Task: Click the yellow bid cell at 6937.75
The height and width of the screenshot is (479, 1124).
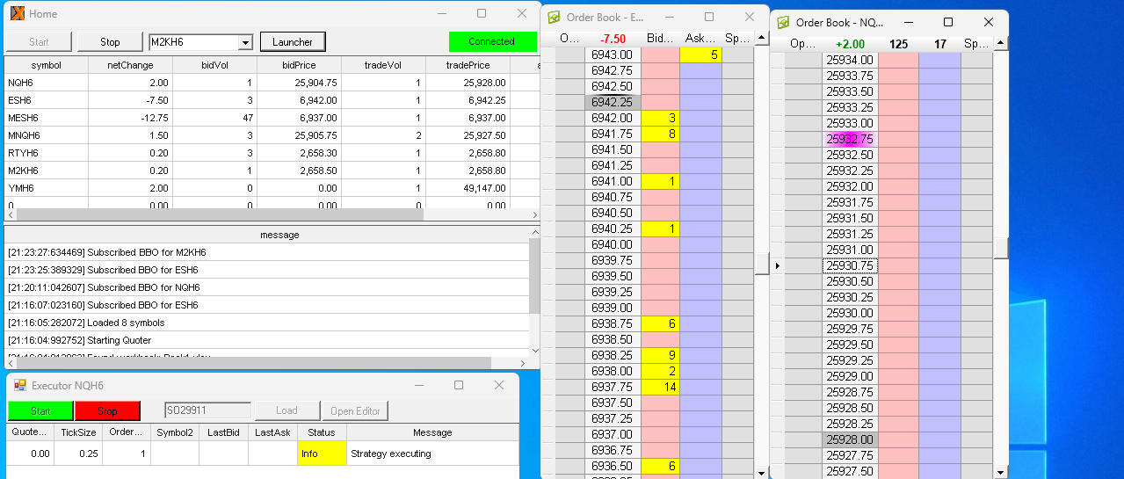Action: click(x=660, y=387)
